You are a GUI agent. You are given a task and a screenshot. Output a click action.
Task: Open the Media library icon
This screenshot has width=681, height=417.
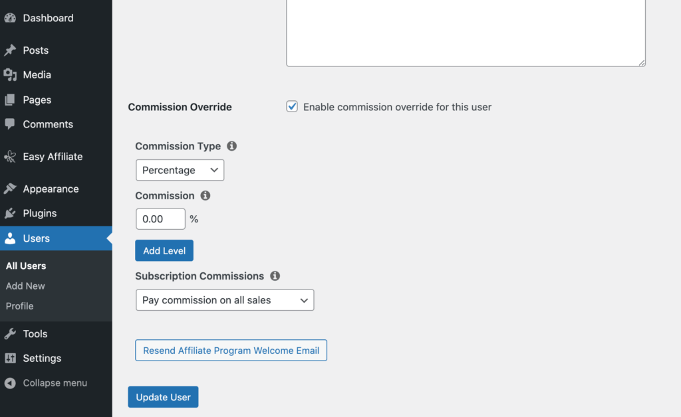[10, 74]
